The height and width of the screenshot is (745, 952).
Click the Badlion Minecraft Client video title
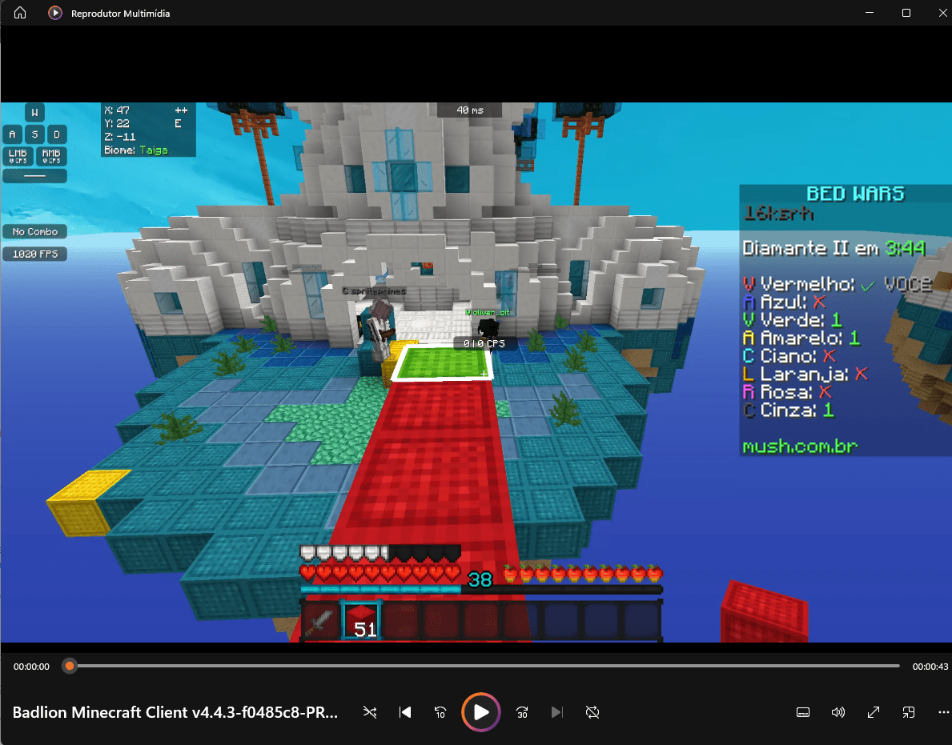(175, 712)
